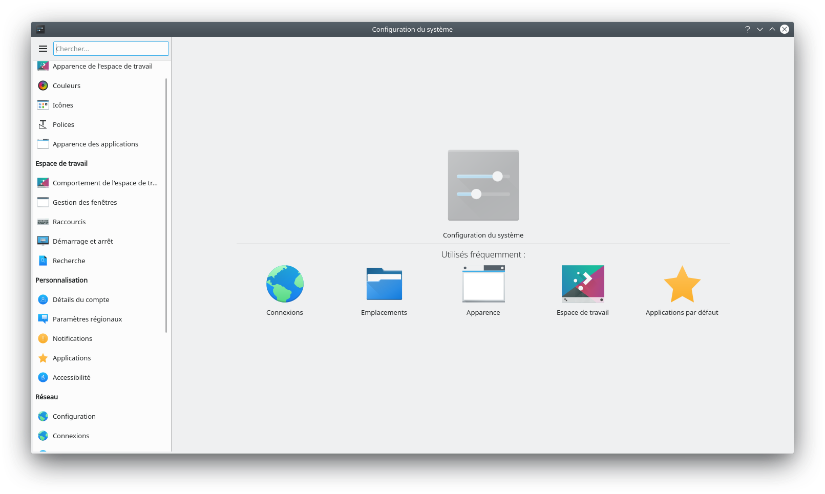825x494 pixels.
Task: Open the Polices font settings
Action: [x=64, y=125]
